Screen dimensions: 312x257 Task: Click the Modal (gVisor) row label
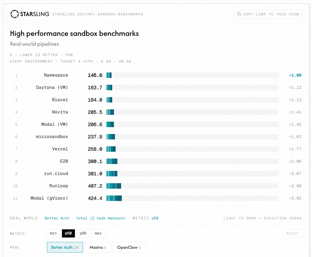click(x=49, y=198)
